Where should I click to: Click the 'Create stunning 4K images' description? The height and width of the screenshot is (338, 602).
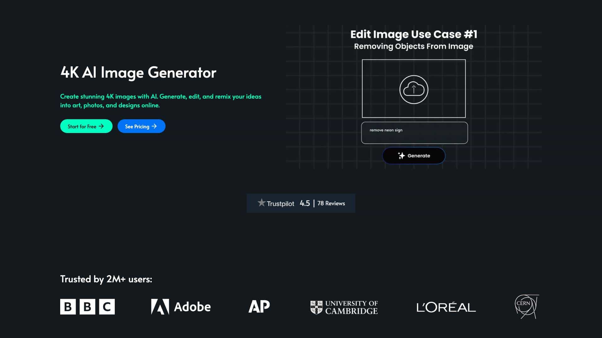161,101
